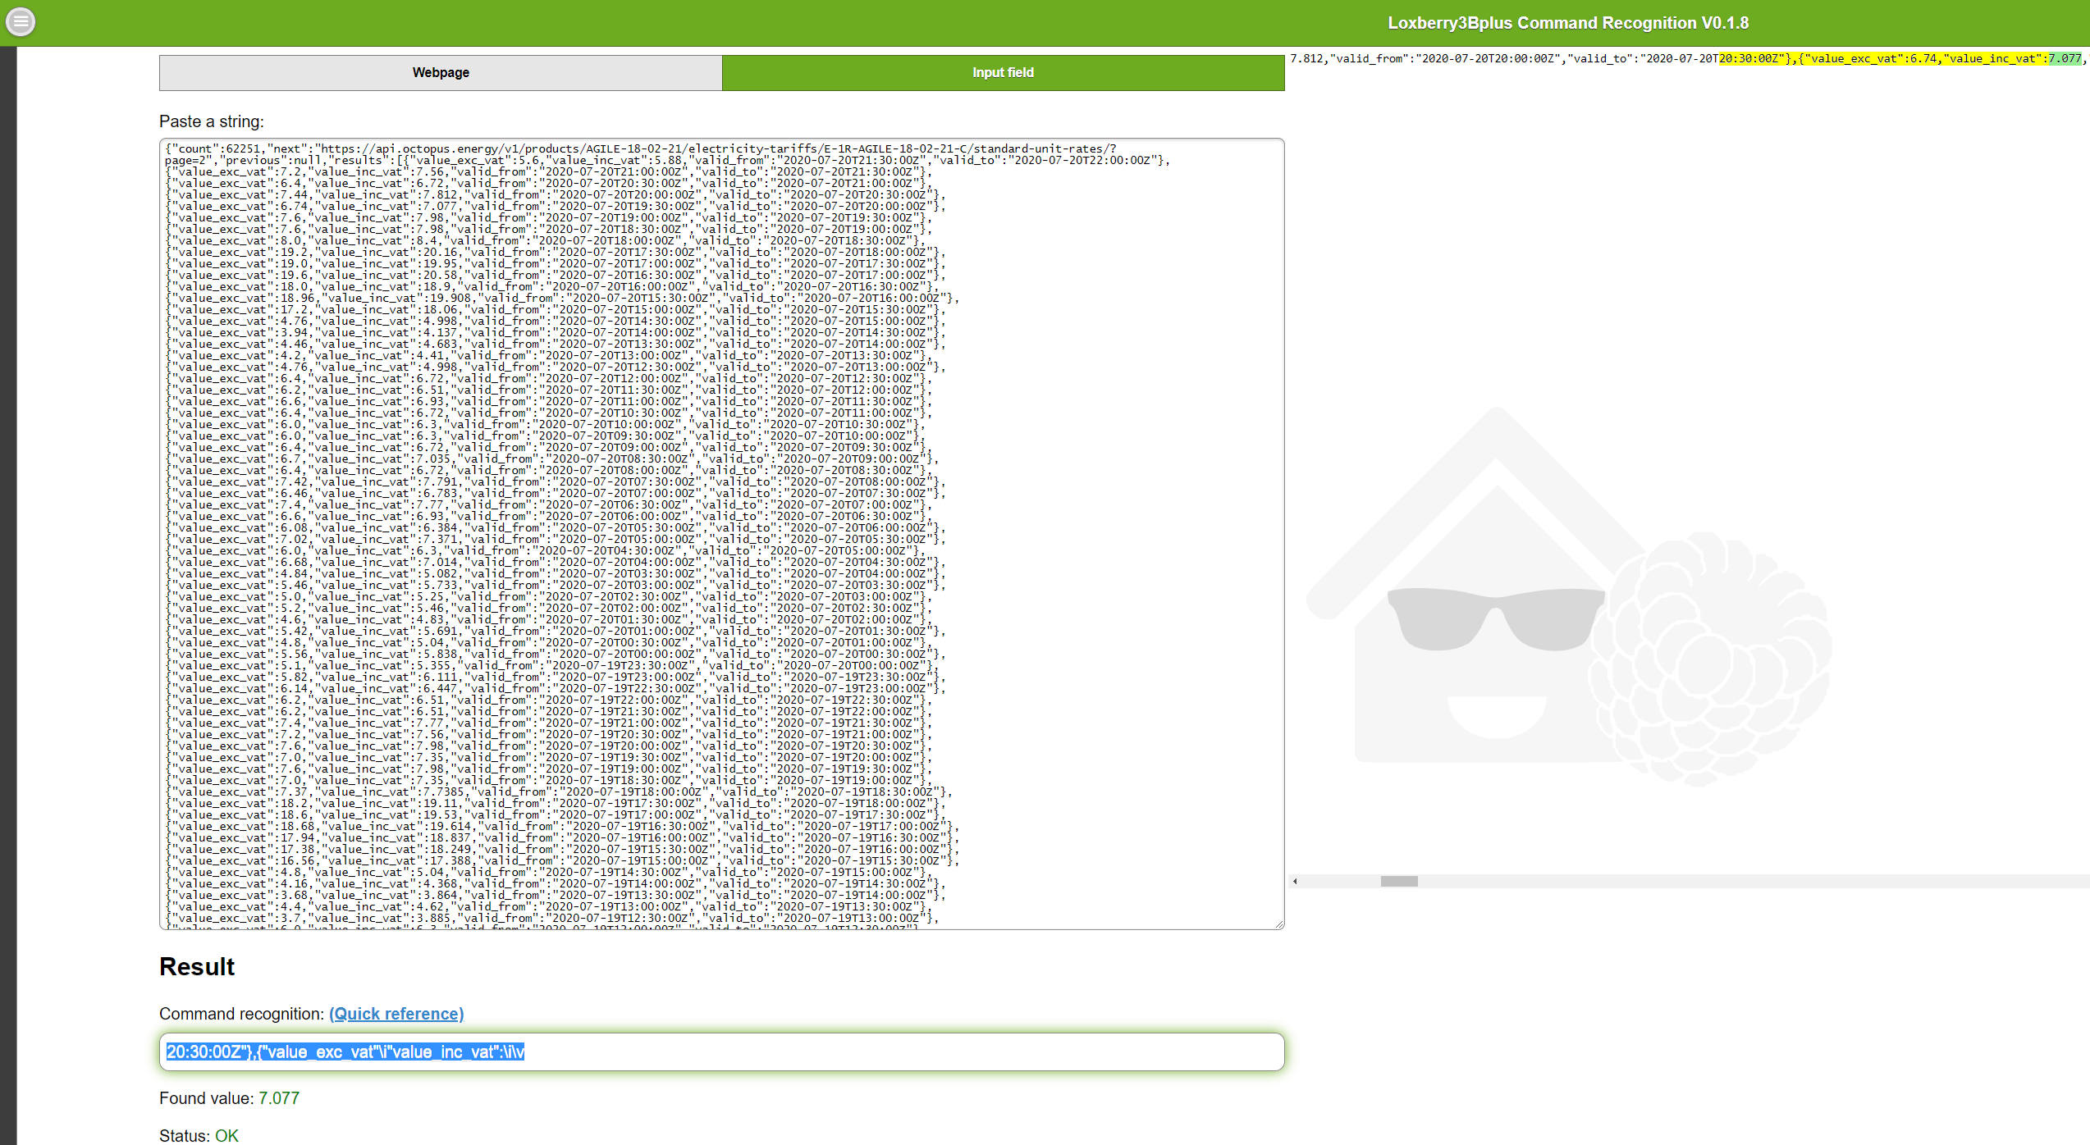Click the Paste a string label
2090x1145 pixels.
pos(212,121)
